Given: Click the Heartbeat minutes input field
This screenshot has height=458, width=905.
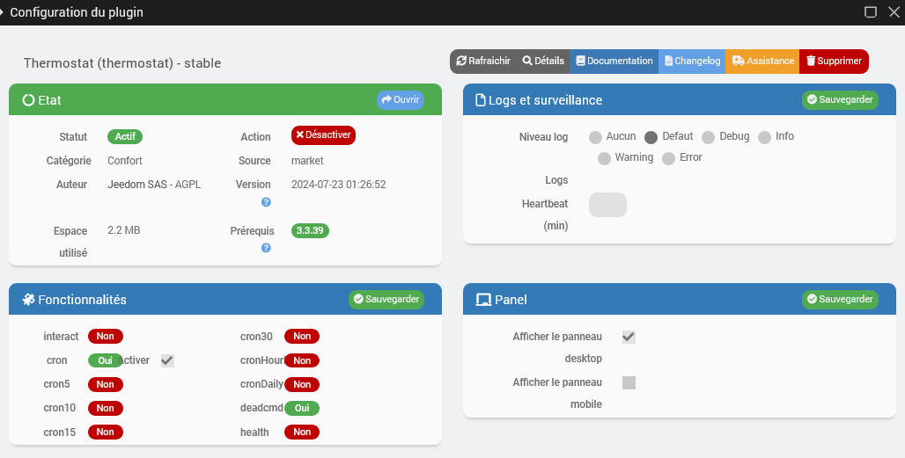Looking at the screenshot, I should tap(607, 205).
